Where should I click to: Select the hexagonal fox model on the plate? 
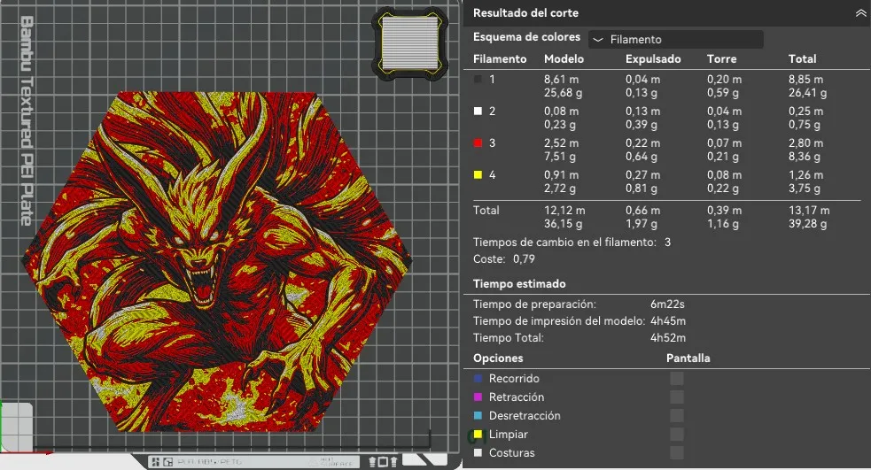[x=216, y=261]
